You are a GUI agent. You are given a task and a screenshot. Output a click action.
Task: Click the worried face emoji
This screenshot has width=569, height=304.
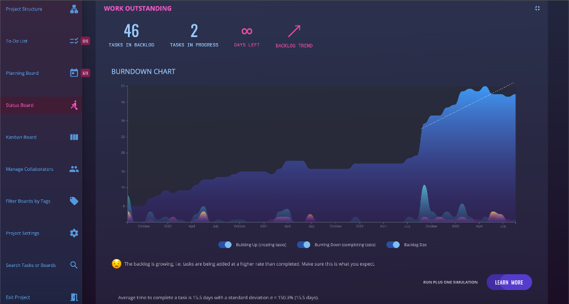pyautogui.click(x=116, y=264)
